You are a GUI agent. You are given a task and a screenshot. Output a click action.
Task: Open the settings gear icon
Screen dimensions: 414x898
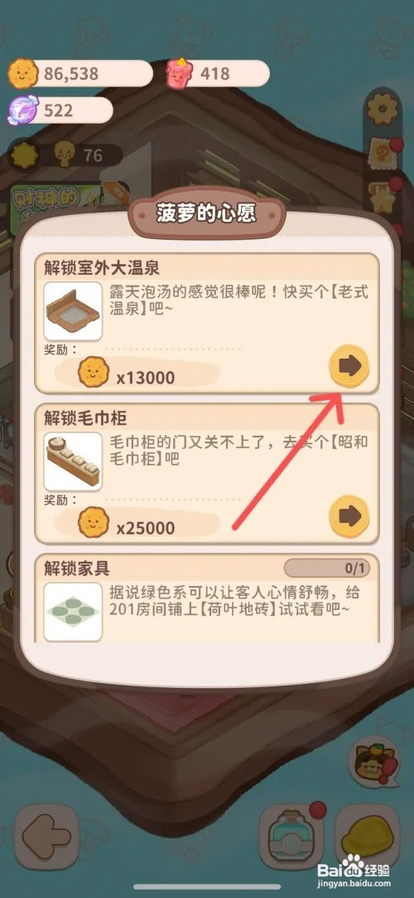[382, 108]
